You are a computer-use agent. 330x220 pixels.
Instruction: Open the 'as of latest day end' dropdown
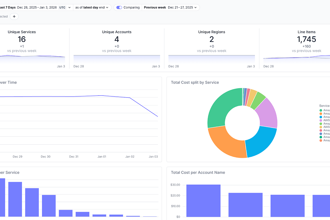(x=92, y=7)
